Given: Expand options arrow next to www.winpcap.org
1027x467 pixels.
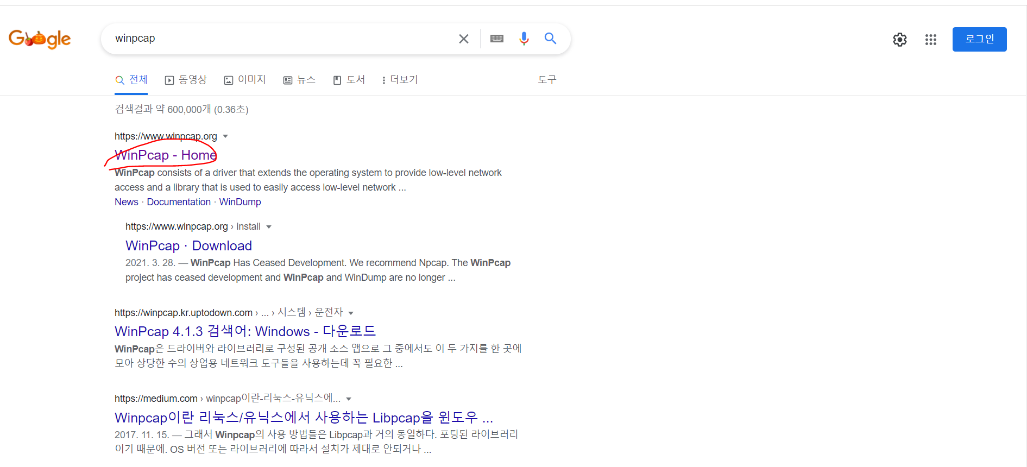Looking at the screenshot, I should point(225,136).
